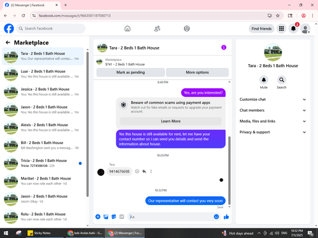Image resolution: width=318 pixels, height=238 pixels.
Task: Open Alexis's conversation
Action: point(43,128)
